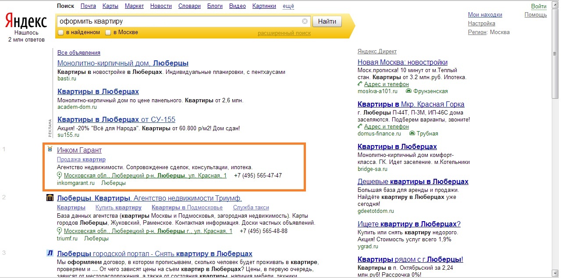561x278 pixels.
Task: Open the Мои находки link
Action: click(485, 15)
